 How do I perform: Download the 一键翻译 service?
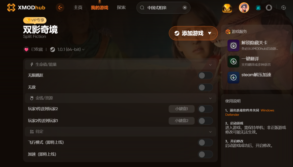pyautogui.click(x=233, y=61)
